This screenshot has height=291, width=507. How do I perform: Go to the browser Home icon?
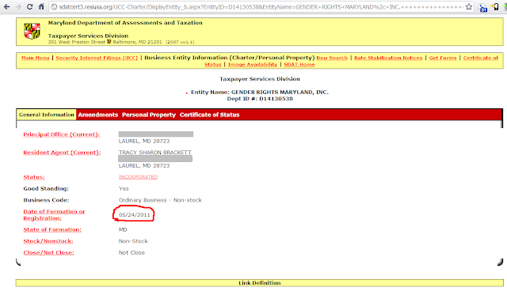tap(41, 6)
